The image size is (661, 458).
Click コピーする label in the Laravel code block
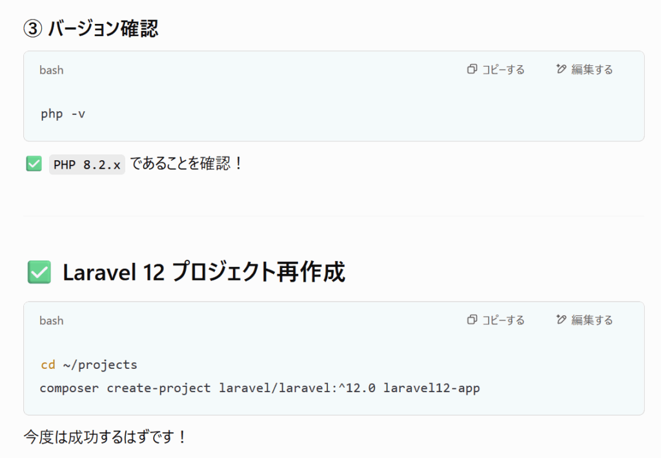pos(503,320)
